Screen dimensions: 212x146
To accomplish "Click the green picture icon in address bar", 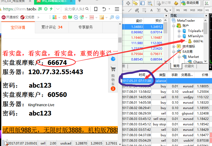I will 40,9.
